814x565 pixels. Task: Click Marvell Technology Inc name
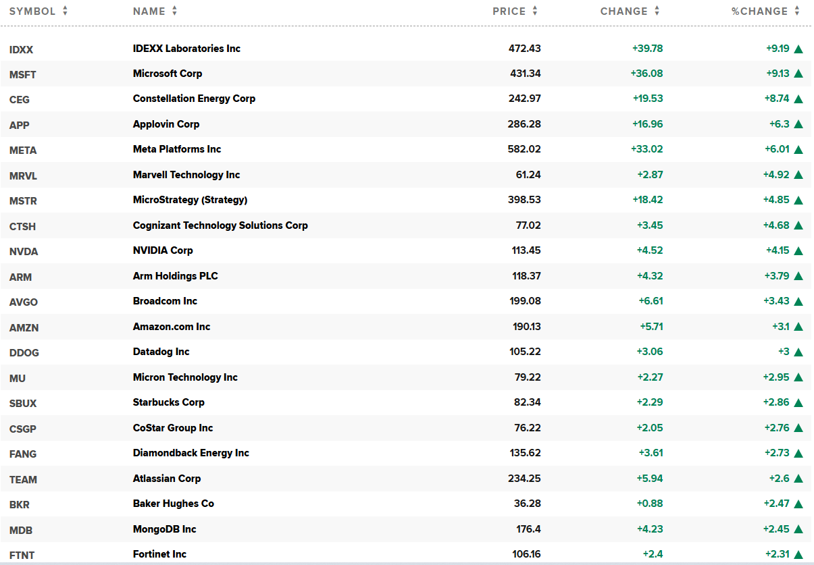tap(186, 175)
